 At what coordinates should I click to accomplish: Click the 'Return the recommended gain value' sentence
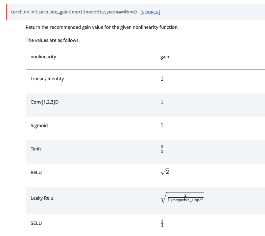(x=102, y=27)
